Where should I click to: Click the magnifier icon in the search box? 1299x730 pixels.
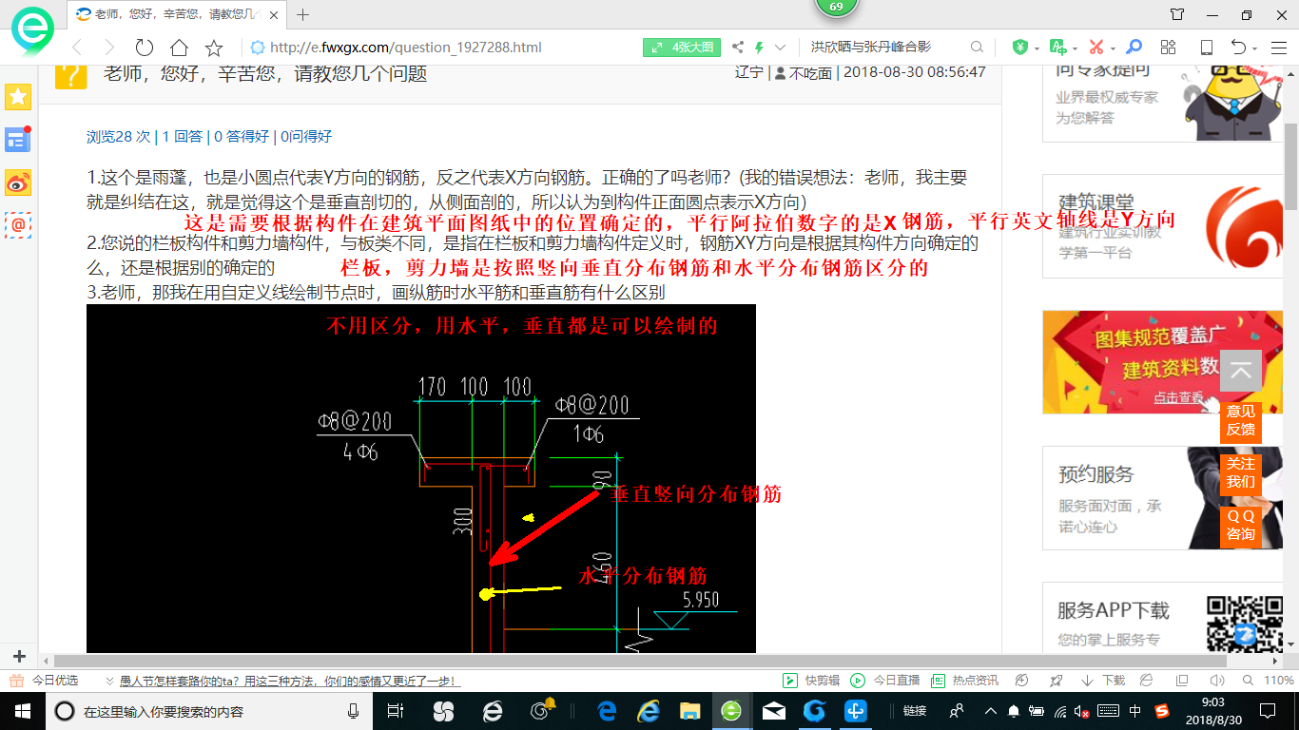(977, 48)
